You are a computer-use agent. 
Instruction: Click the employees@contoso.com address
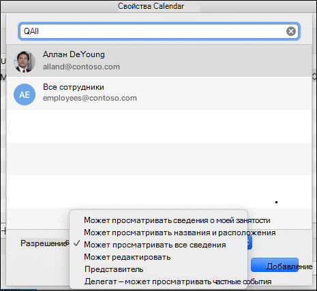(90, 98)
